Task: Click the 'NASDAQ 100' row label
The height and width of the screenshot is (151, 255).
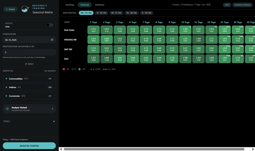Action: click(70, 40)
